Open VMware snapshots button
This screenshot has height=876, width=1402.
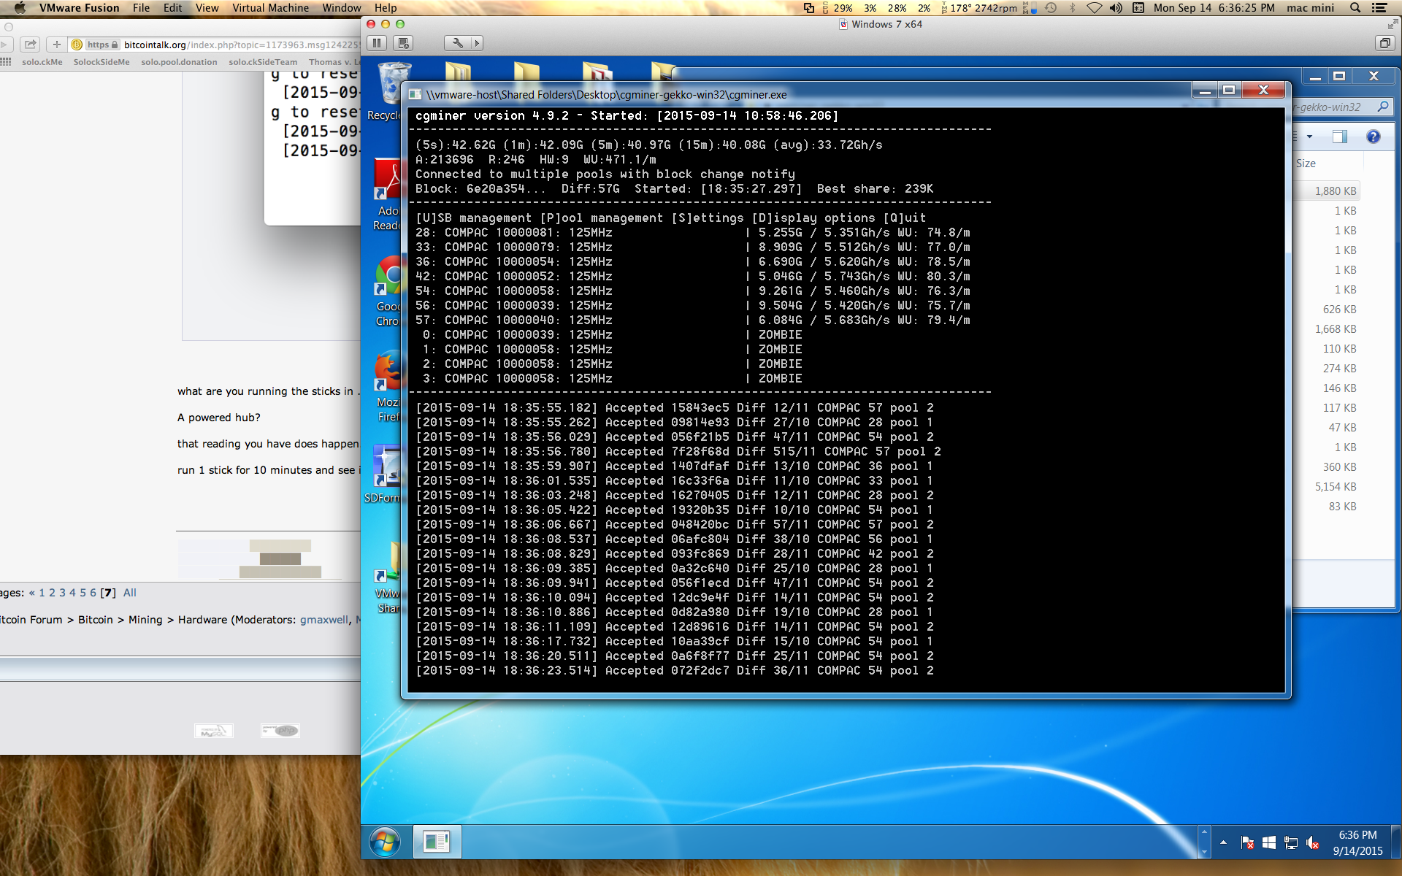coord(404,43)
